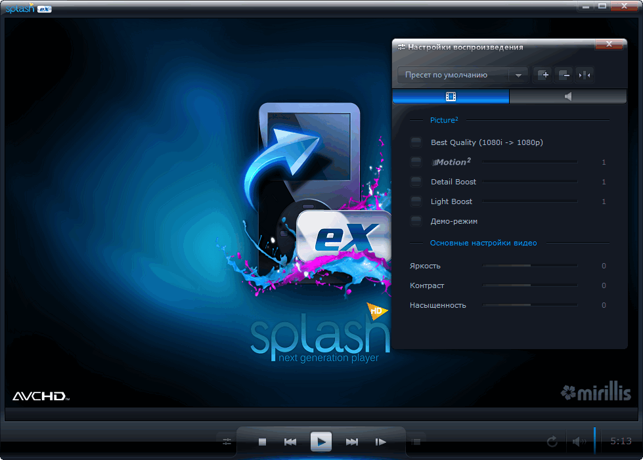Click the 'Основные настройки видео' section heading
Viewport: 643px width, 460px height.
[483, 243]
